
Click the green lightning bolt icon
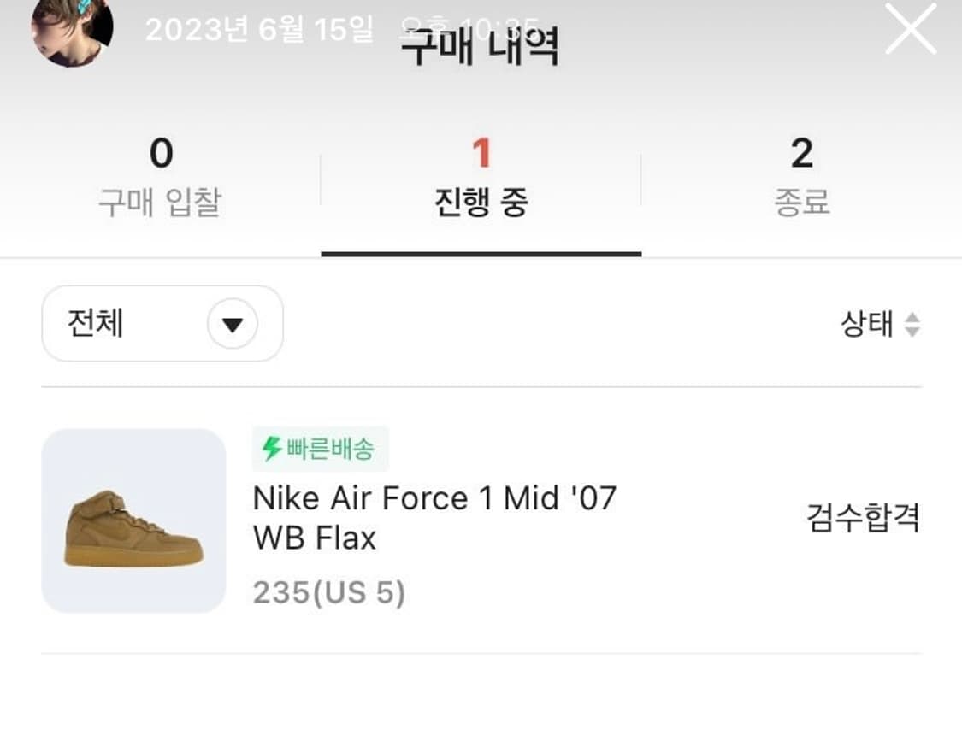(272, 449)
